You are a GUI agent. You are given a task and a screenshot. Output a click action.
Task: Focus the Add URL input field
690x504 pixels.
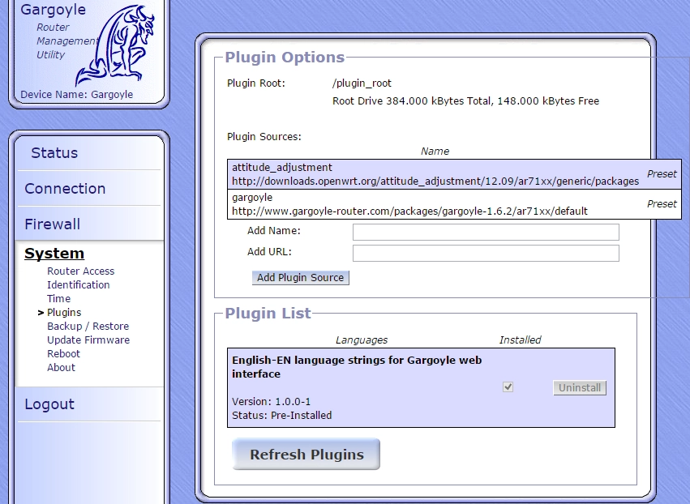(x=486, y=254)
